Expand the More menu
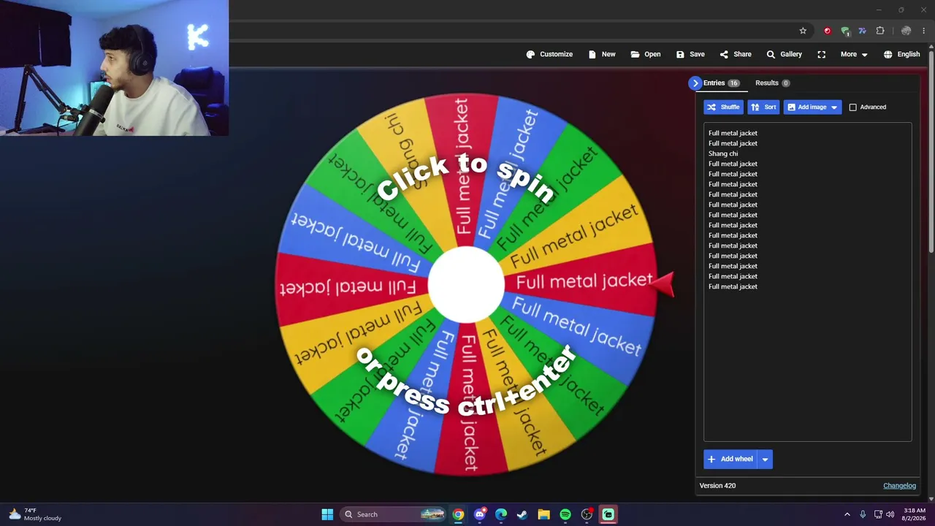The image size is (935, 526). [x=854, y=54]
